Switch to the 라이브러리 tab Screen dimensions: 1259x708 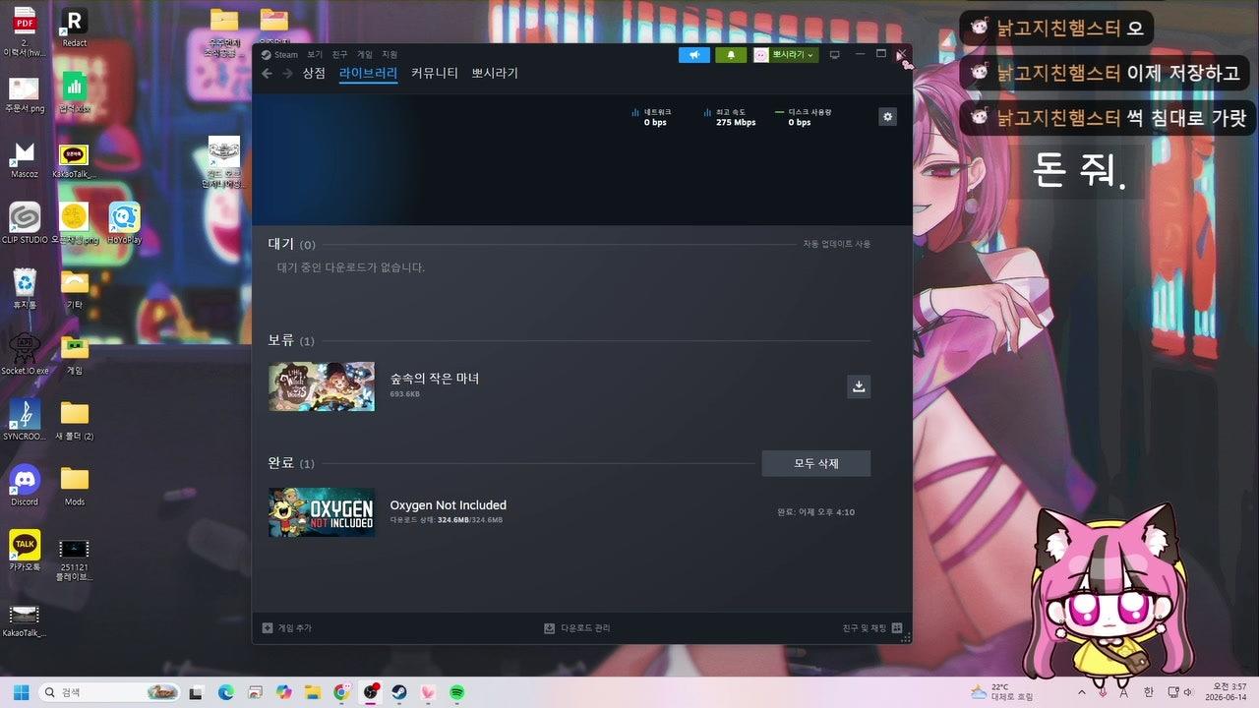[x=368, y=74]
